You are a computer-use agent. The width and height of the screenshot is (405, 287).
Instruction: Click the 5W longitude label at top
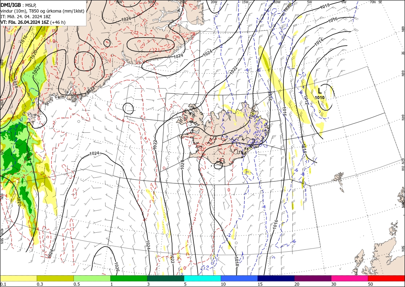pos(310,2)
